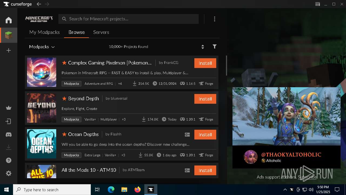This screenshot has width=346, height=195.
Task: Click Modpacks tag on Complex Gaming Pixelmon
Action: 71,84
